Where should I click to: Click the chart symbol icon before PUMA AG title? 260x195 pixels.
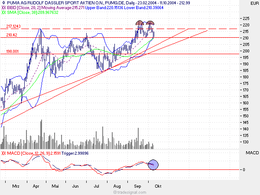[x=3, y=3]
